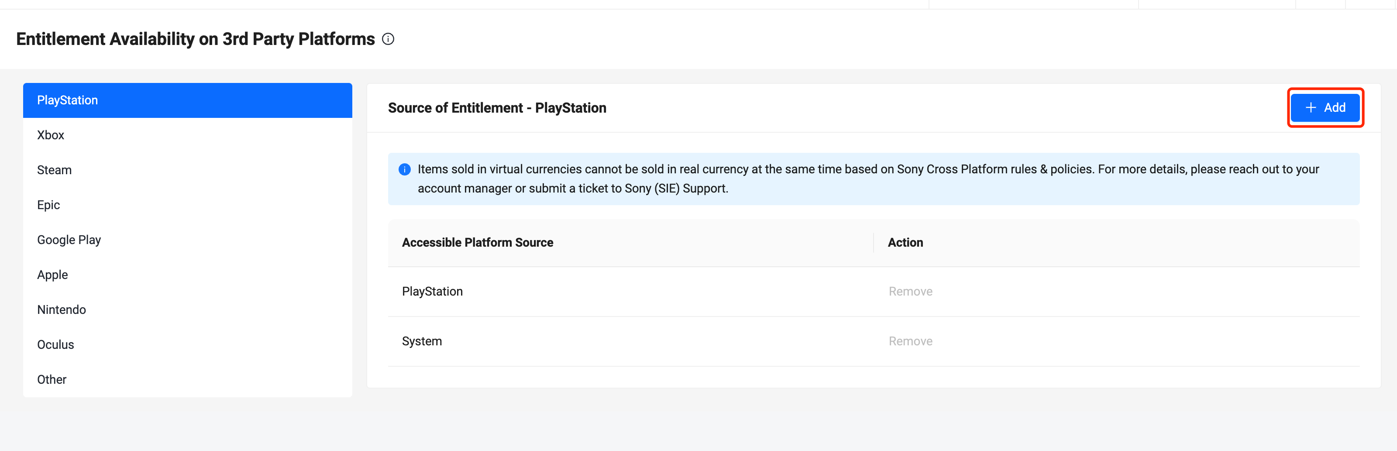Click the Source of Entitlement - PlayStation heading
This screenshot has height=451, width=1397.
click(x=497, y=108)
